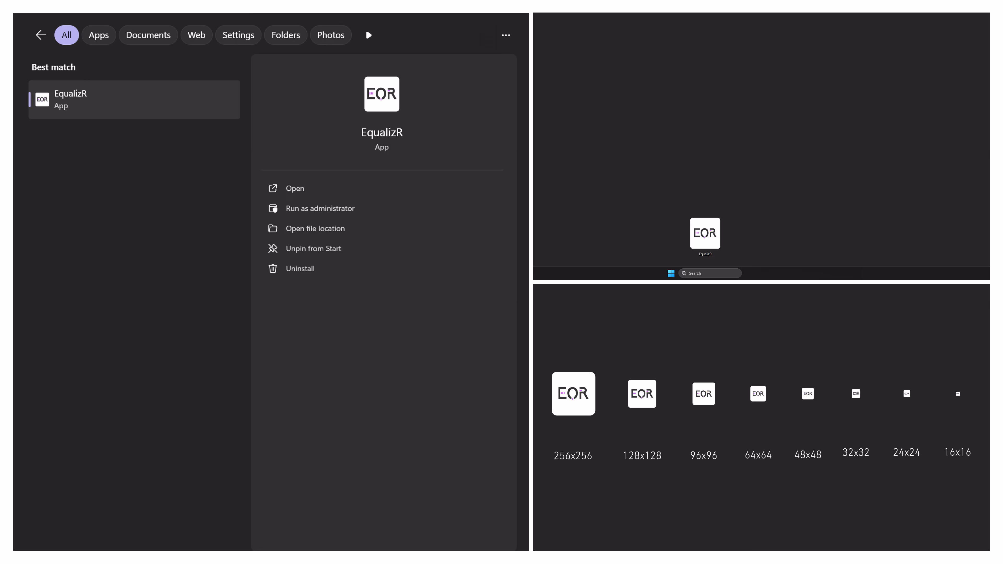The height and width of the screenshot is (564, 1003).
Task: Open the Windows Start button on taskbar
Action: pos(671,273)
